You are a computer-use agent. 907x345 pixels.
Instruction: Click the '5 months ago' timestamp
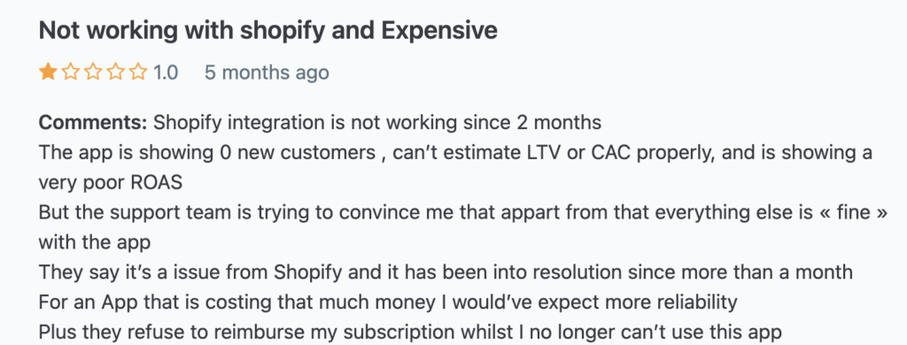pyautogui.click(x=267, y=73)
